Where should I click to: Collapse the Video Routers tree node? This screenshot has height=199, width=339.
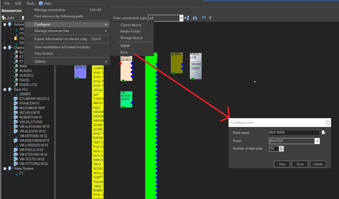pos(5,168)
